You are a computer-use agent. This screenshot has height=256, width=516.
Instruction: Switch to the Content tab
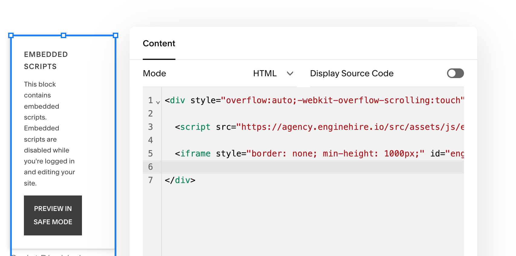159,44
